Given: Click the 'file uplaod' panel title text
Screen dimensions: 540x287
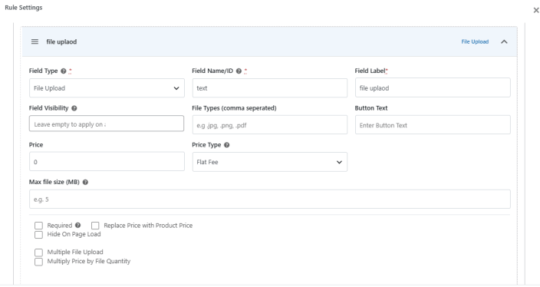Looking at the screenshot, I should coord(61,41).
